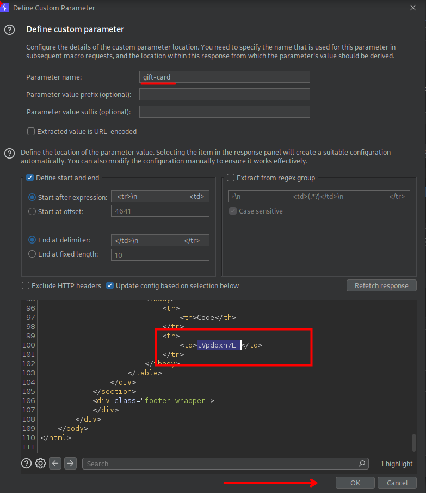Click the help icon beside Define custom parameter
Image resolution: width=426 pixels, height=493 pixels.
tap(9, 30)
